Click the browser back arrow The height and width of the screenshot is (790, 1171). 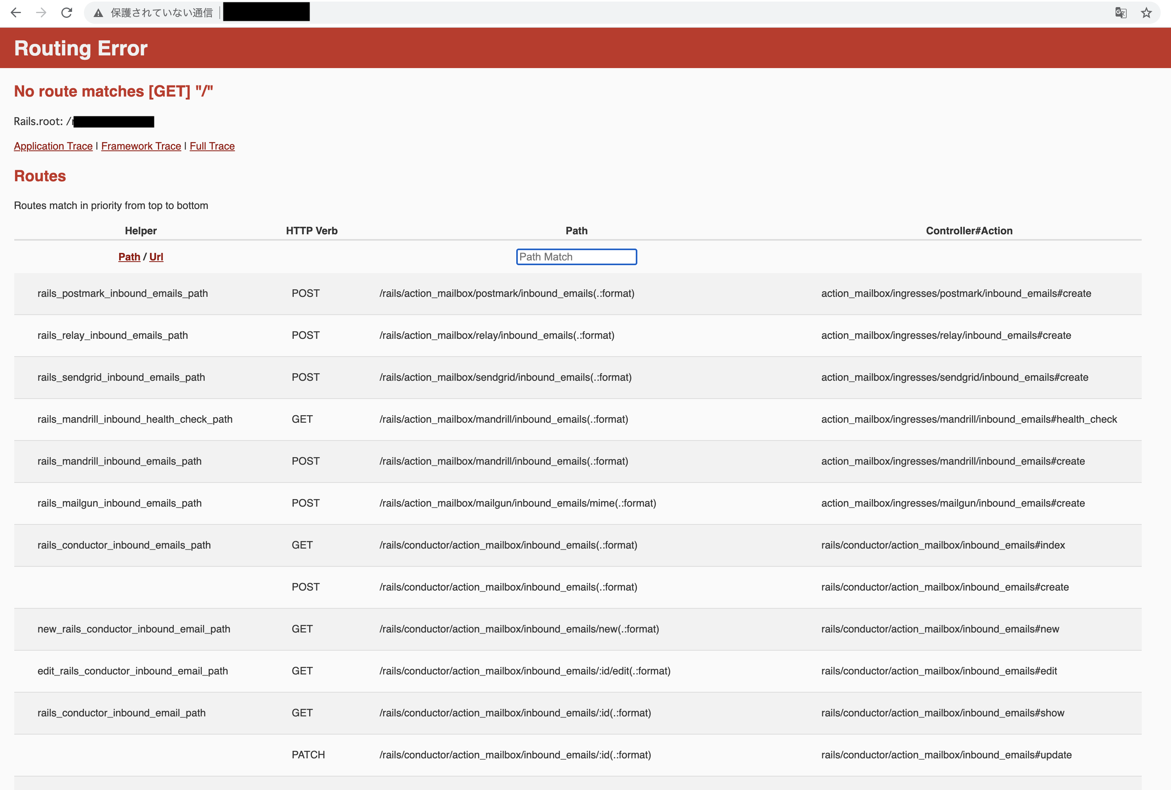coord(16,13)
